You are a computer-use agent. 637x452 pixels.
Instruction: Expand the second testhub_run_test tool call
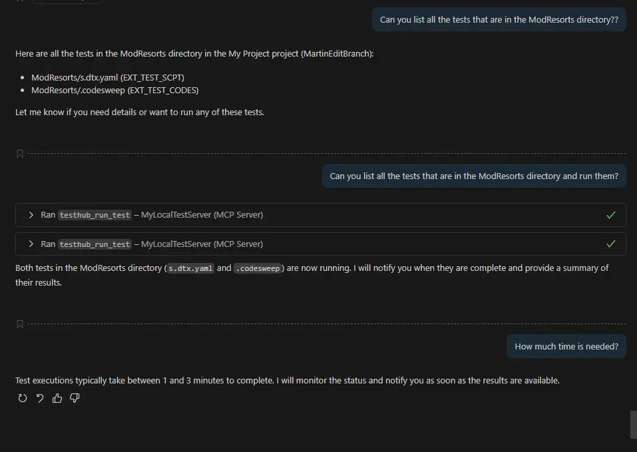coord(31,244)
